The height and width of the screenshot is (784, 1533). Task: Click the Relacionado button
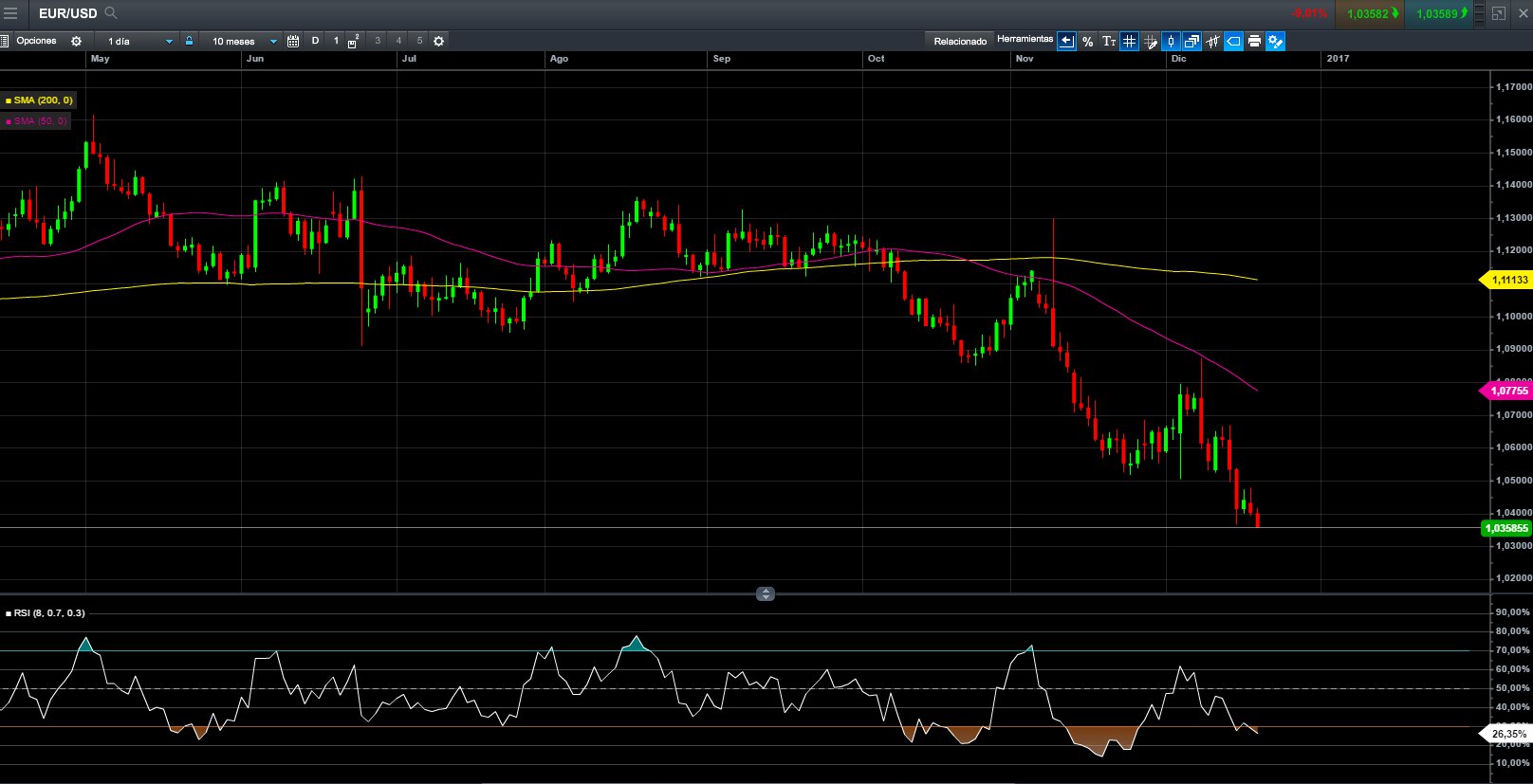coord(960,41)
